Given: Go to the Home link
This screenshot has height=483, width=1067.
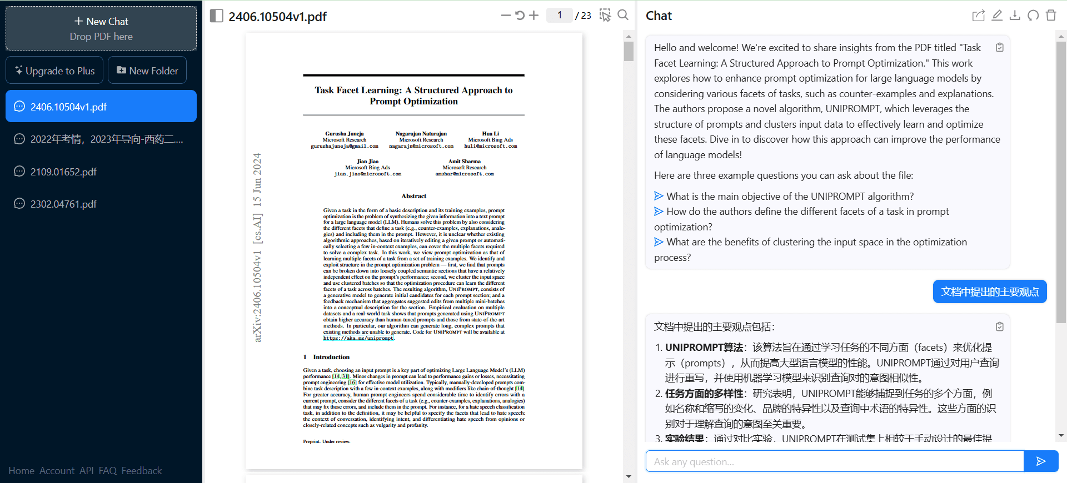Looking at the screenshot, I should coord(21,471).
